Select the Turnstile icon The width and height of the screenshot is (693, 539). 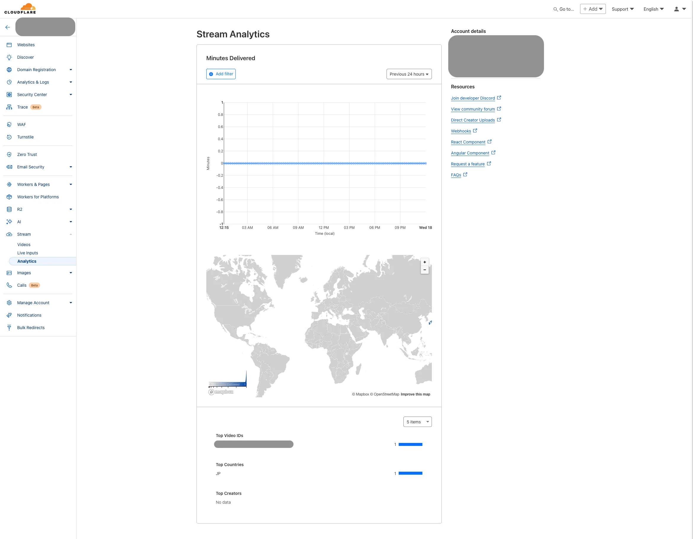(x=9, y=137)
